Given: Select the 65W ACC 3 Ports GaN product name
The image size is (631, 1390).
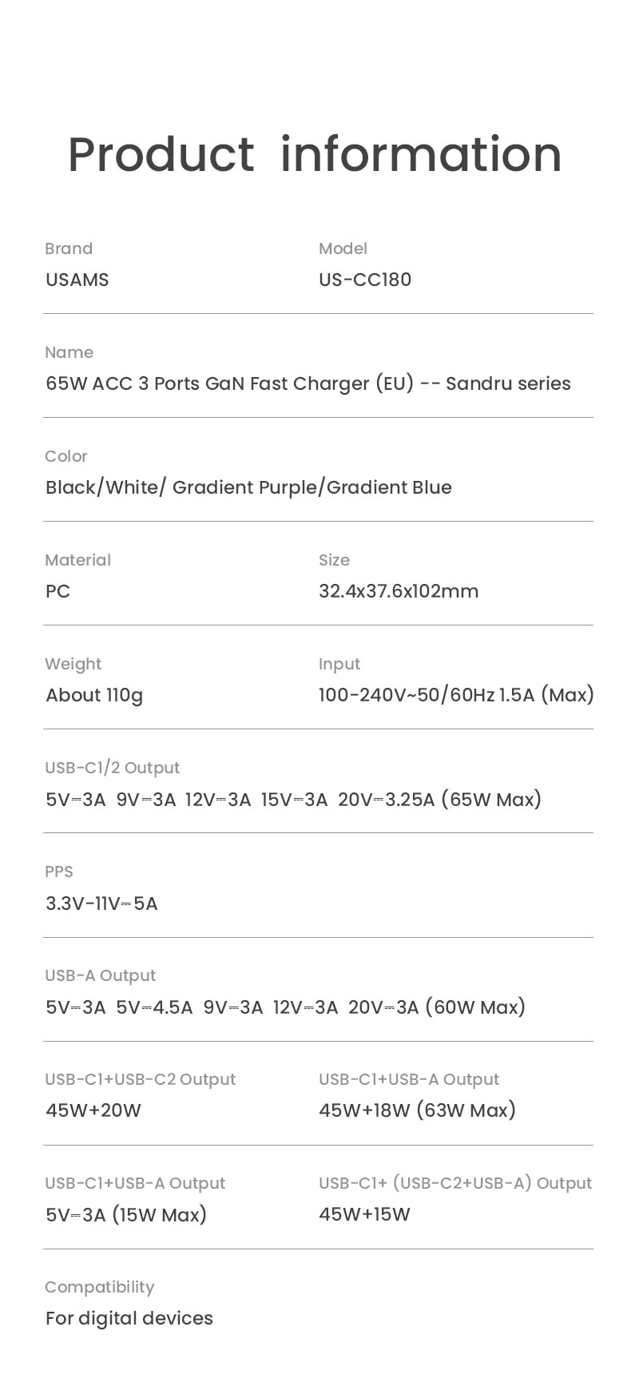Looking at the screenshot, I should (308, 383).
